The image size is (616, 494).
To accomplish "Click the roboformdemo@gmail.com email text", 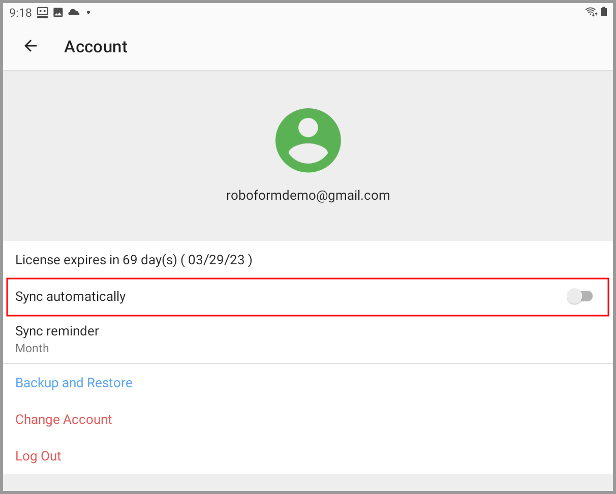I will (308, 195).
